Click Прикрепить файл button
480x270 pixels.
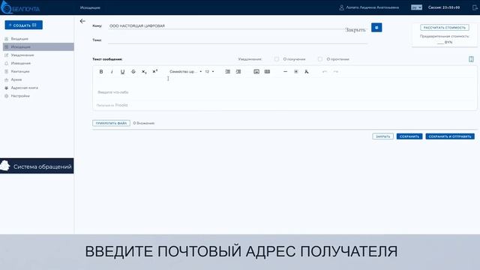click(111, 123)
